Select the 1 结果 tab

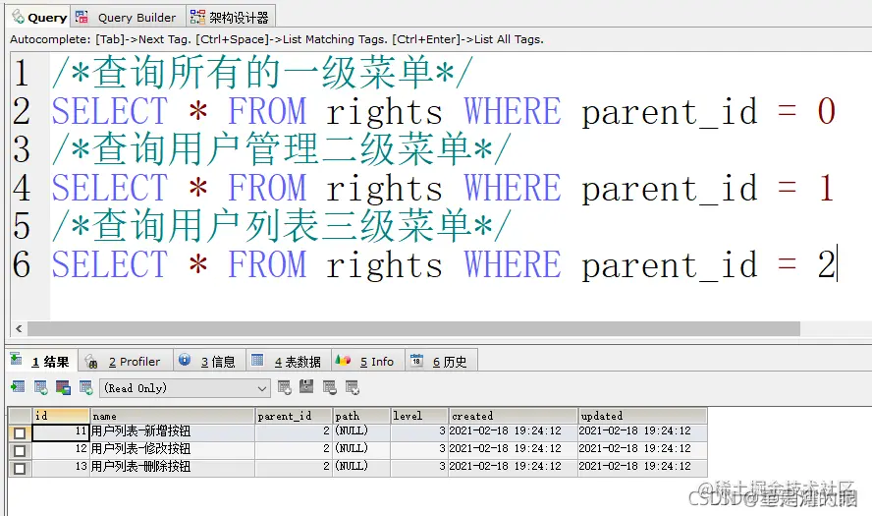click(x=41, y=362)
